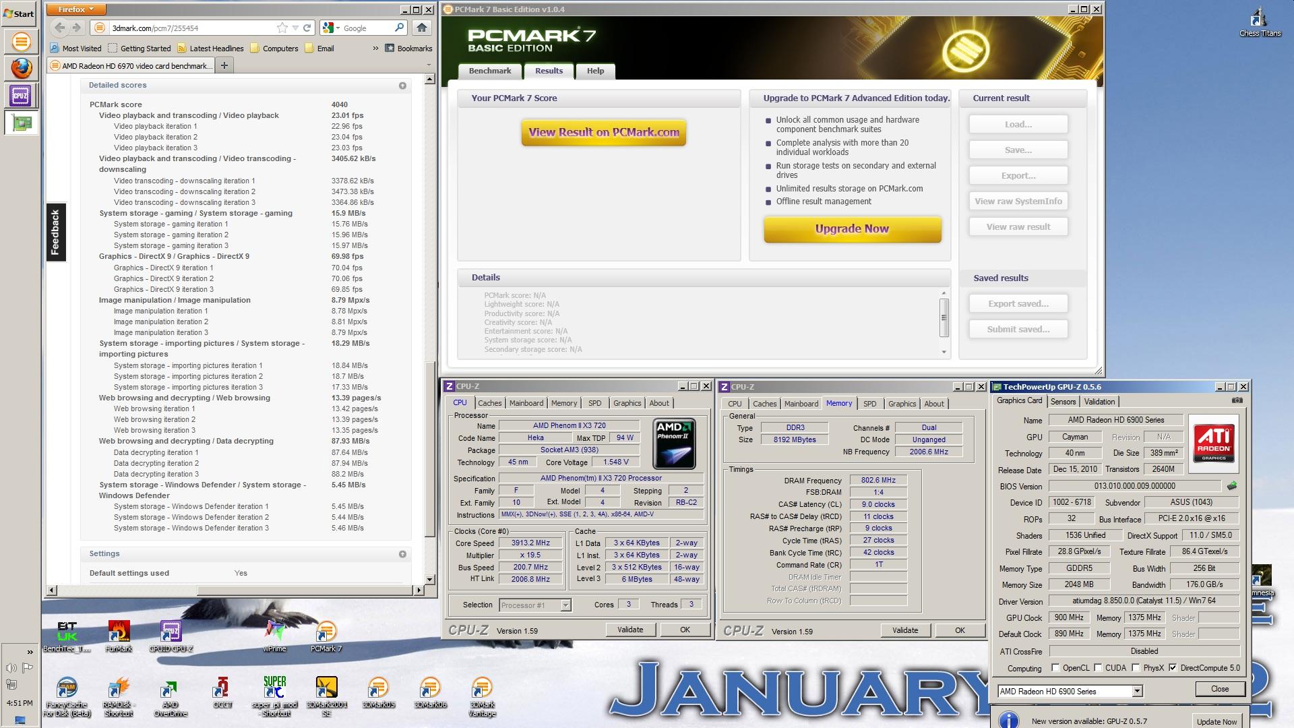Click Validate in the left CPU-Z window
Viewport: 1294px width, 728px height.
click(630, 630)
